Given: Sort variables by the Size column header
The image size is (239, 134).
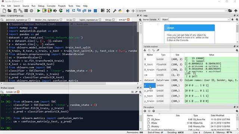Looking at the screenshot, I should point(177,55).
